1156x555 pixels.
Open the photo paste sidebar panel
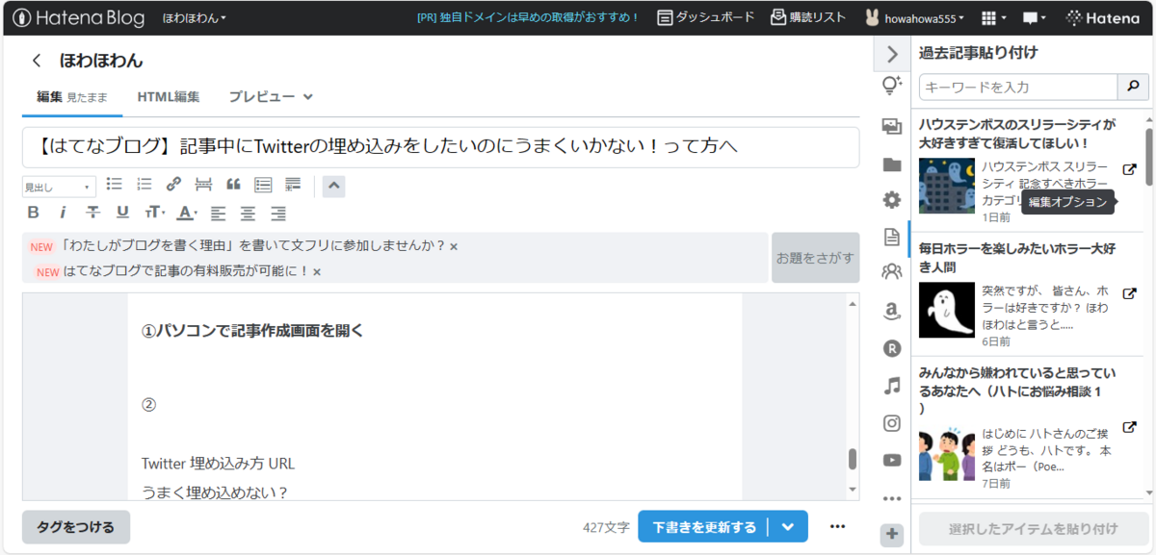(892, 126)
